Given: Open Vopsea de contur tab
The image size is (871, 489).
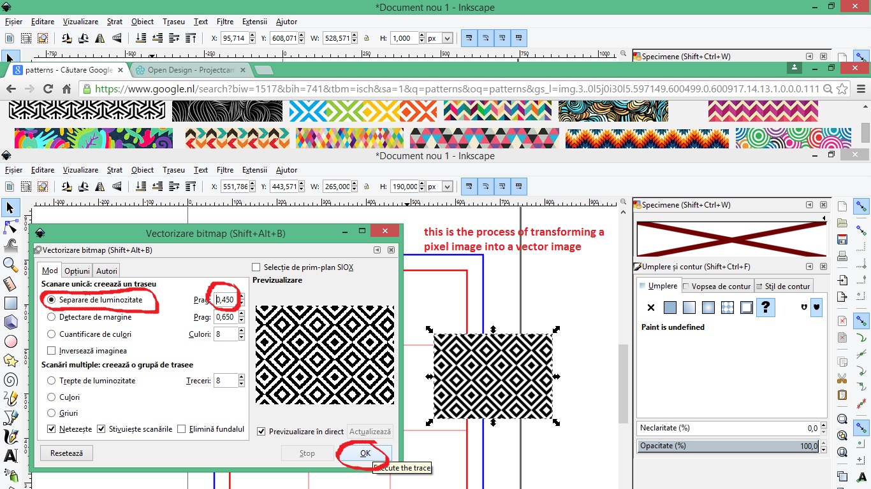Looking at the screenshot, I should [717, 286].
